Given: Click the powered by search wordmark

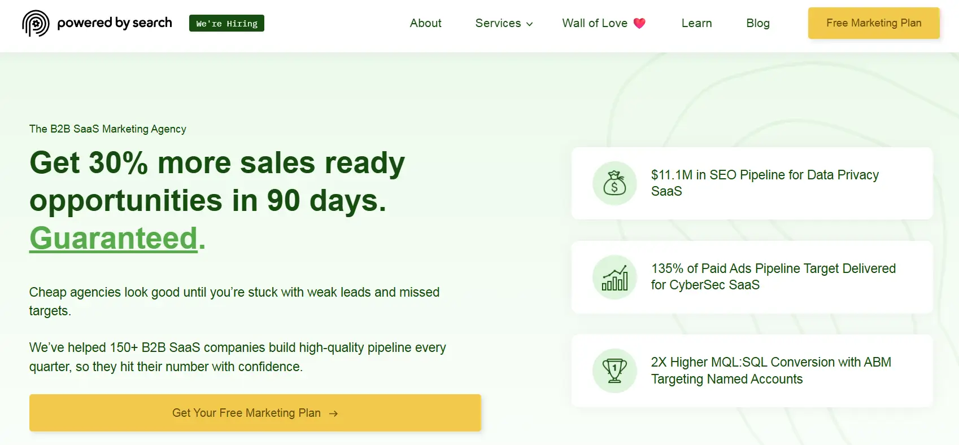Looking at the screenshot, I should pos(115,23).
